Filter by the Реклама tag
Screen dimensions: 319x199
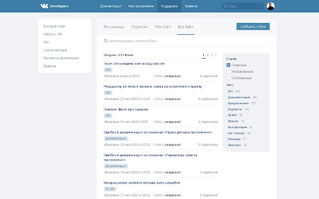(234, 139)
